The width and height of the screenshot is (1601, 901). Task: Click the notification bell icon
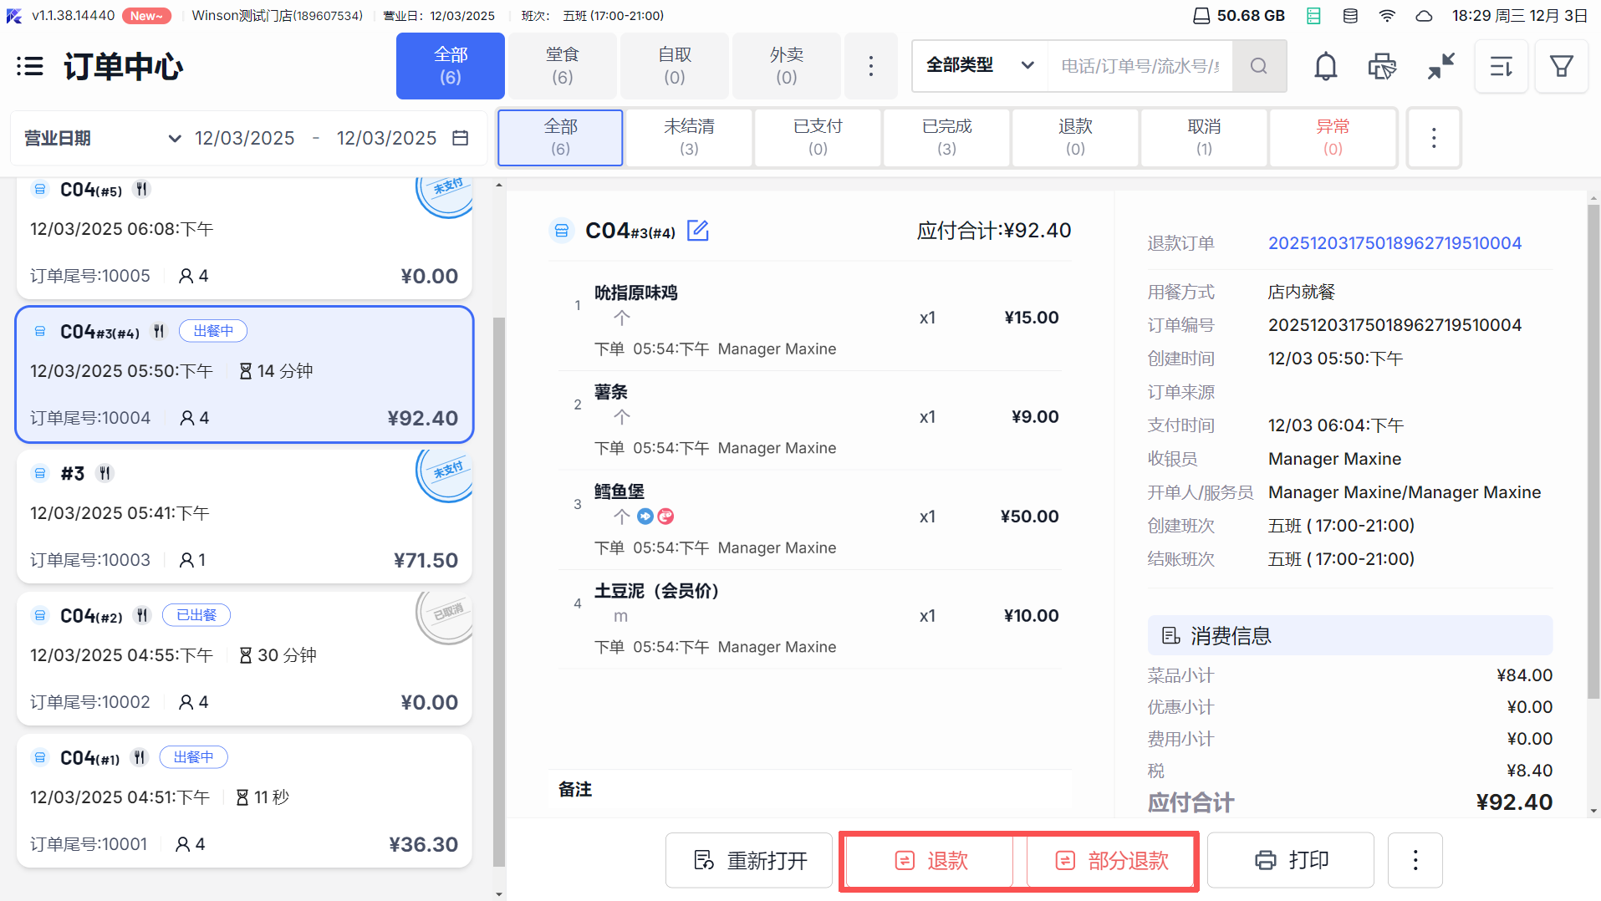[x=1325, y=66]
